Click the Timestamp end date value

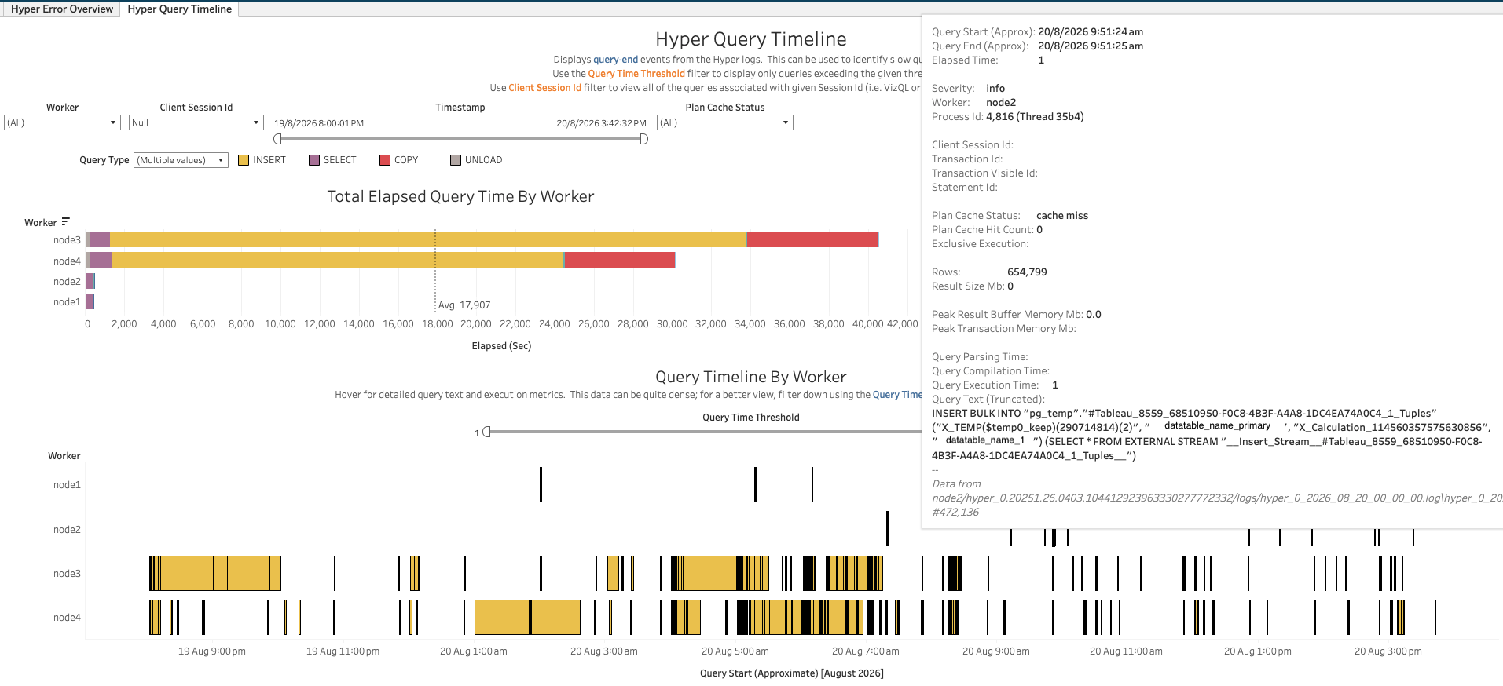tap(601, 123)
